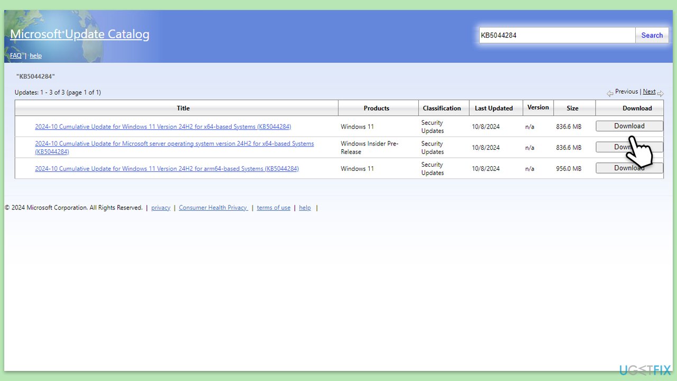Open Microsoft server operating system update link
The image size is (677, 381).
click(x=174, y=144)
